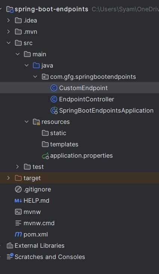
Task: Select the .idea folder label
Action: pos(30,21)
